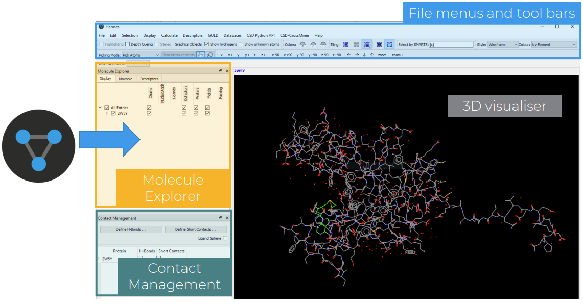Switch to the Movable tab
The height and width of the screenshot is (308, 583).
[x=126, y=79]
